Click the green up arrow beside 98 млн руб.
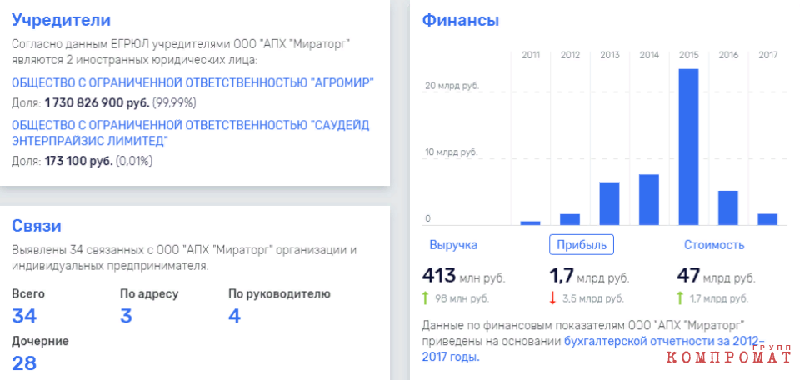The width and height of the screenshot is (800, 380). [x=425, y=298]
